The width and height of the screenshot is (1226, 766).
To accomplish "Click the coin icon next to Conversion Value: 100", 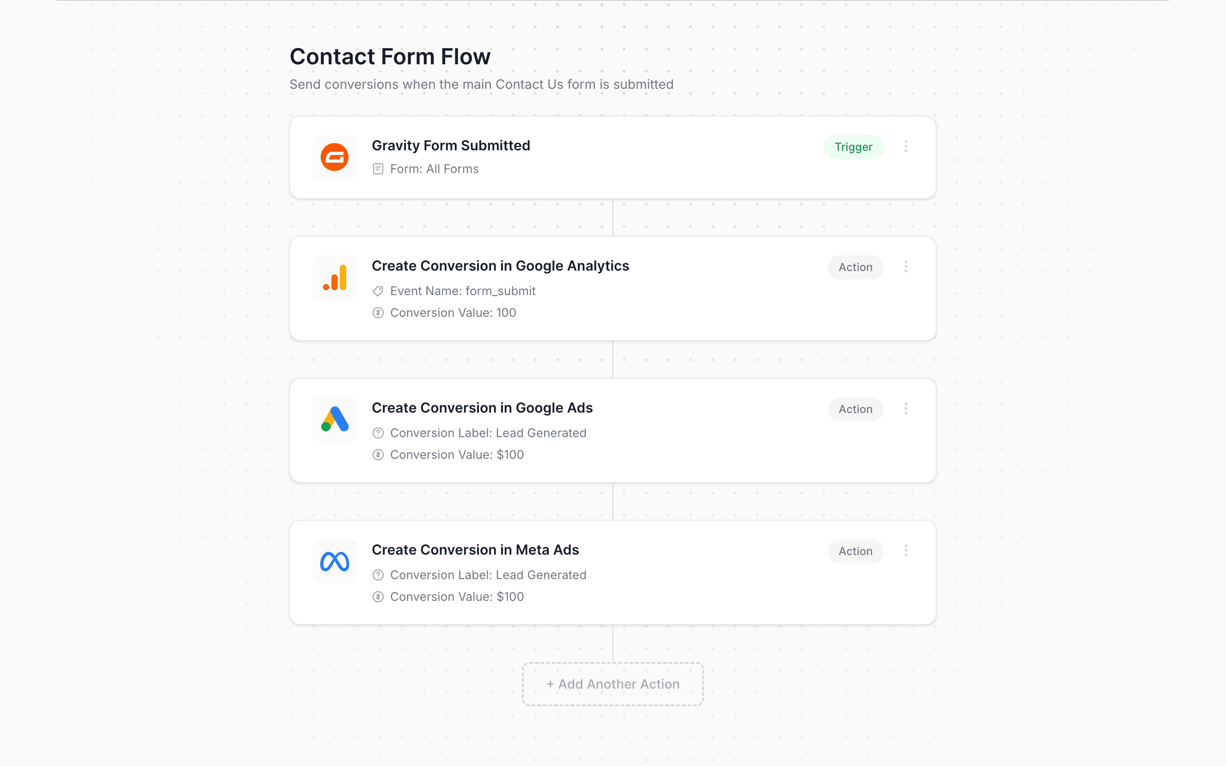I will tap(378, 313).
